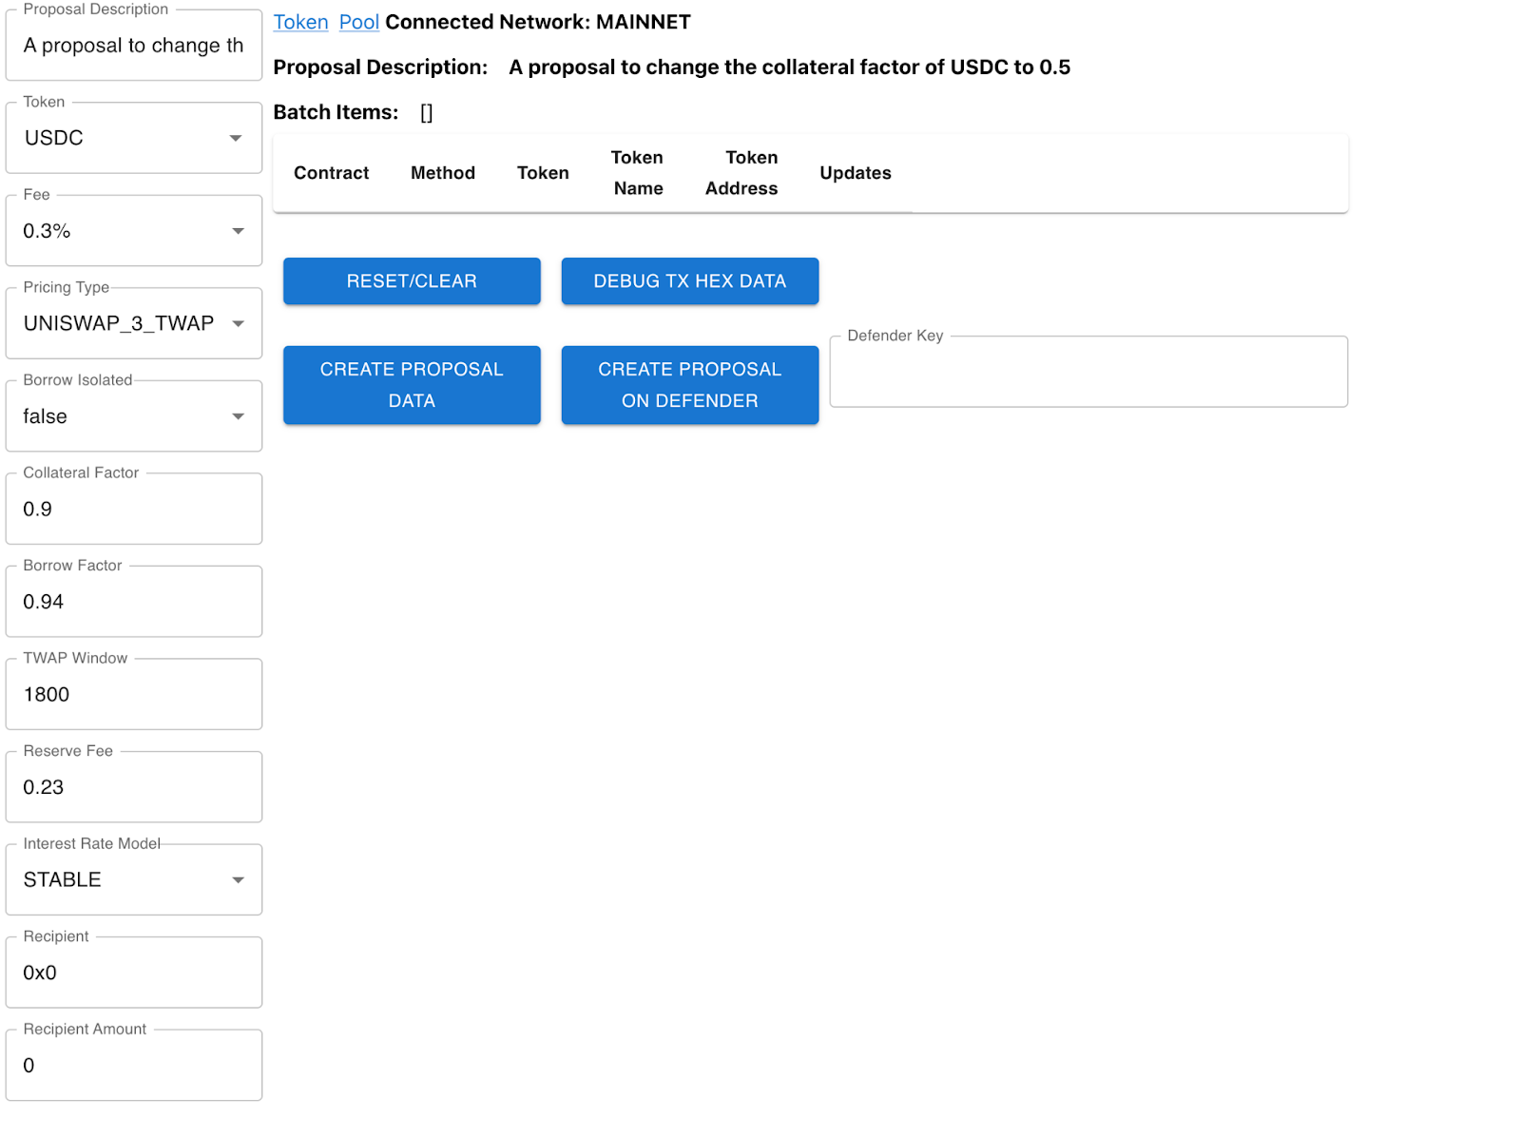The image size is (1521, 1137).
Task: Edit the Borrow Factor field
Action: click(134, 602)
